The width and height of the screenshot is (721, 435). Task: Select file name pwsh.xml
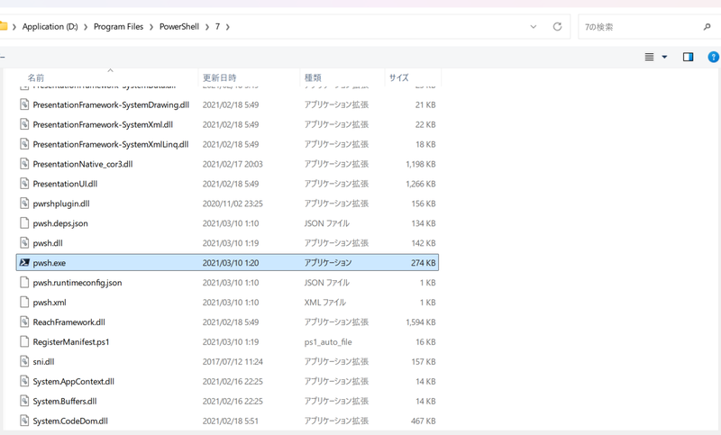50,303
